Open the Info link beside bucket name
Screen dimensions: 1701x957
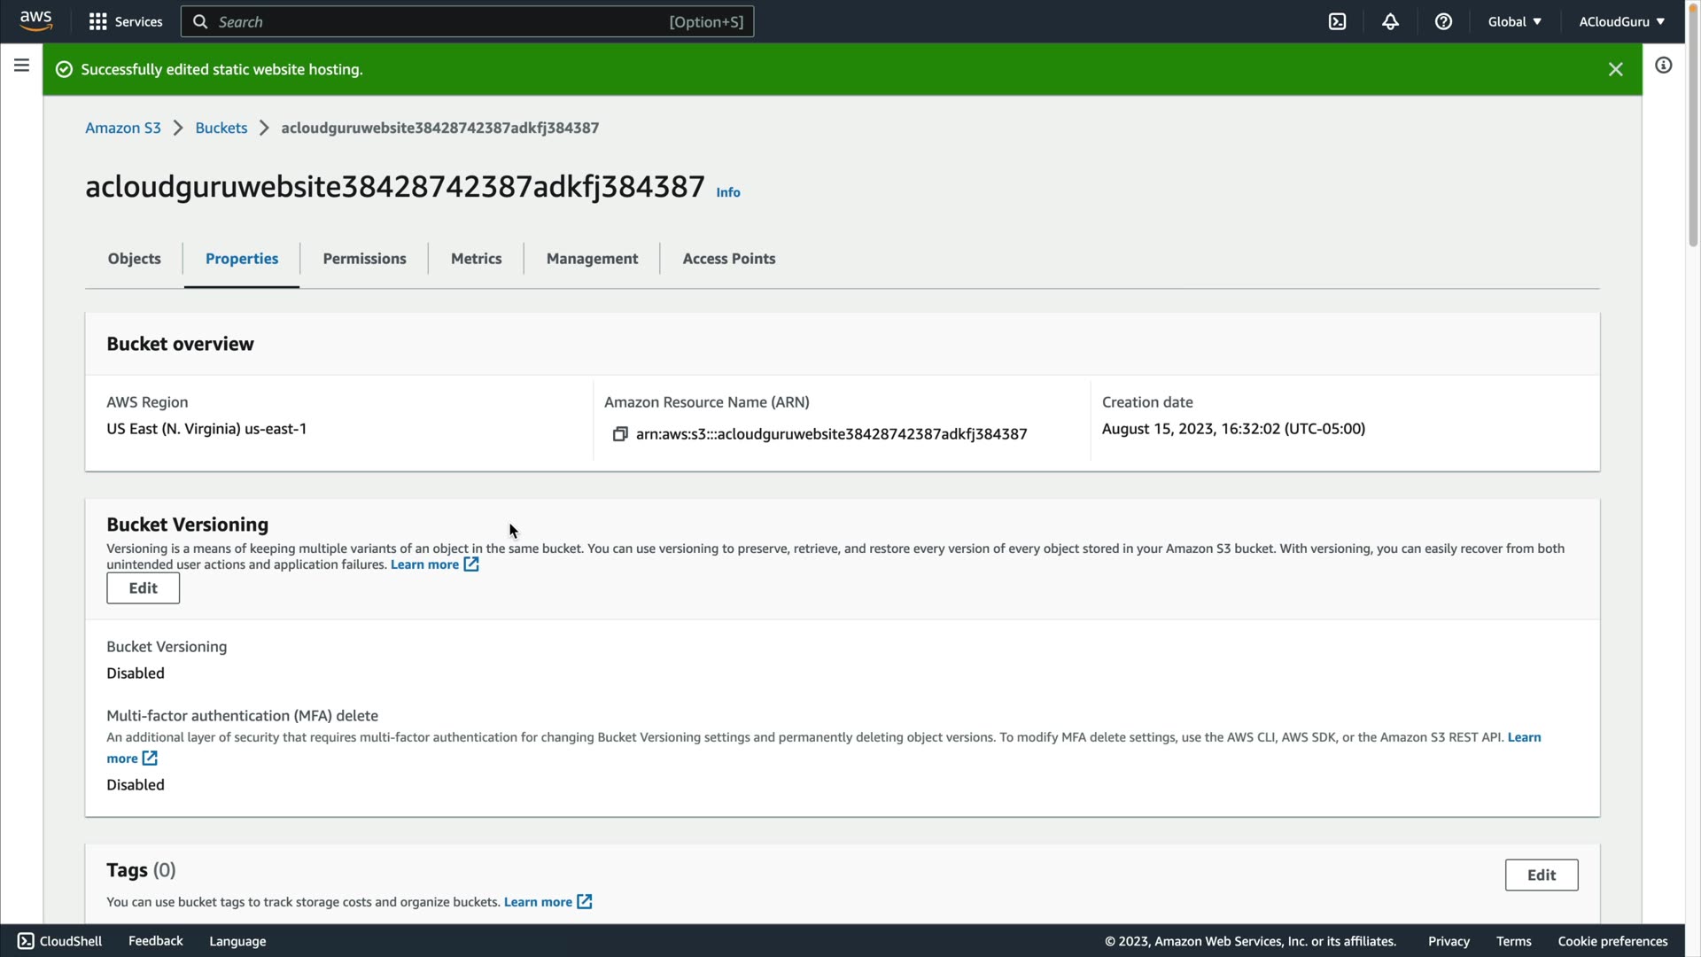click(x=727, y=192)
